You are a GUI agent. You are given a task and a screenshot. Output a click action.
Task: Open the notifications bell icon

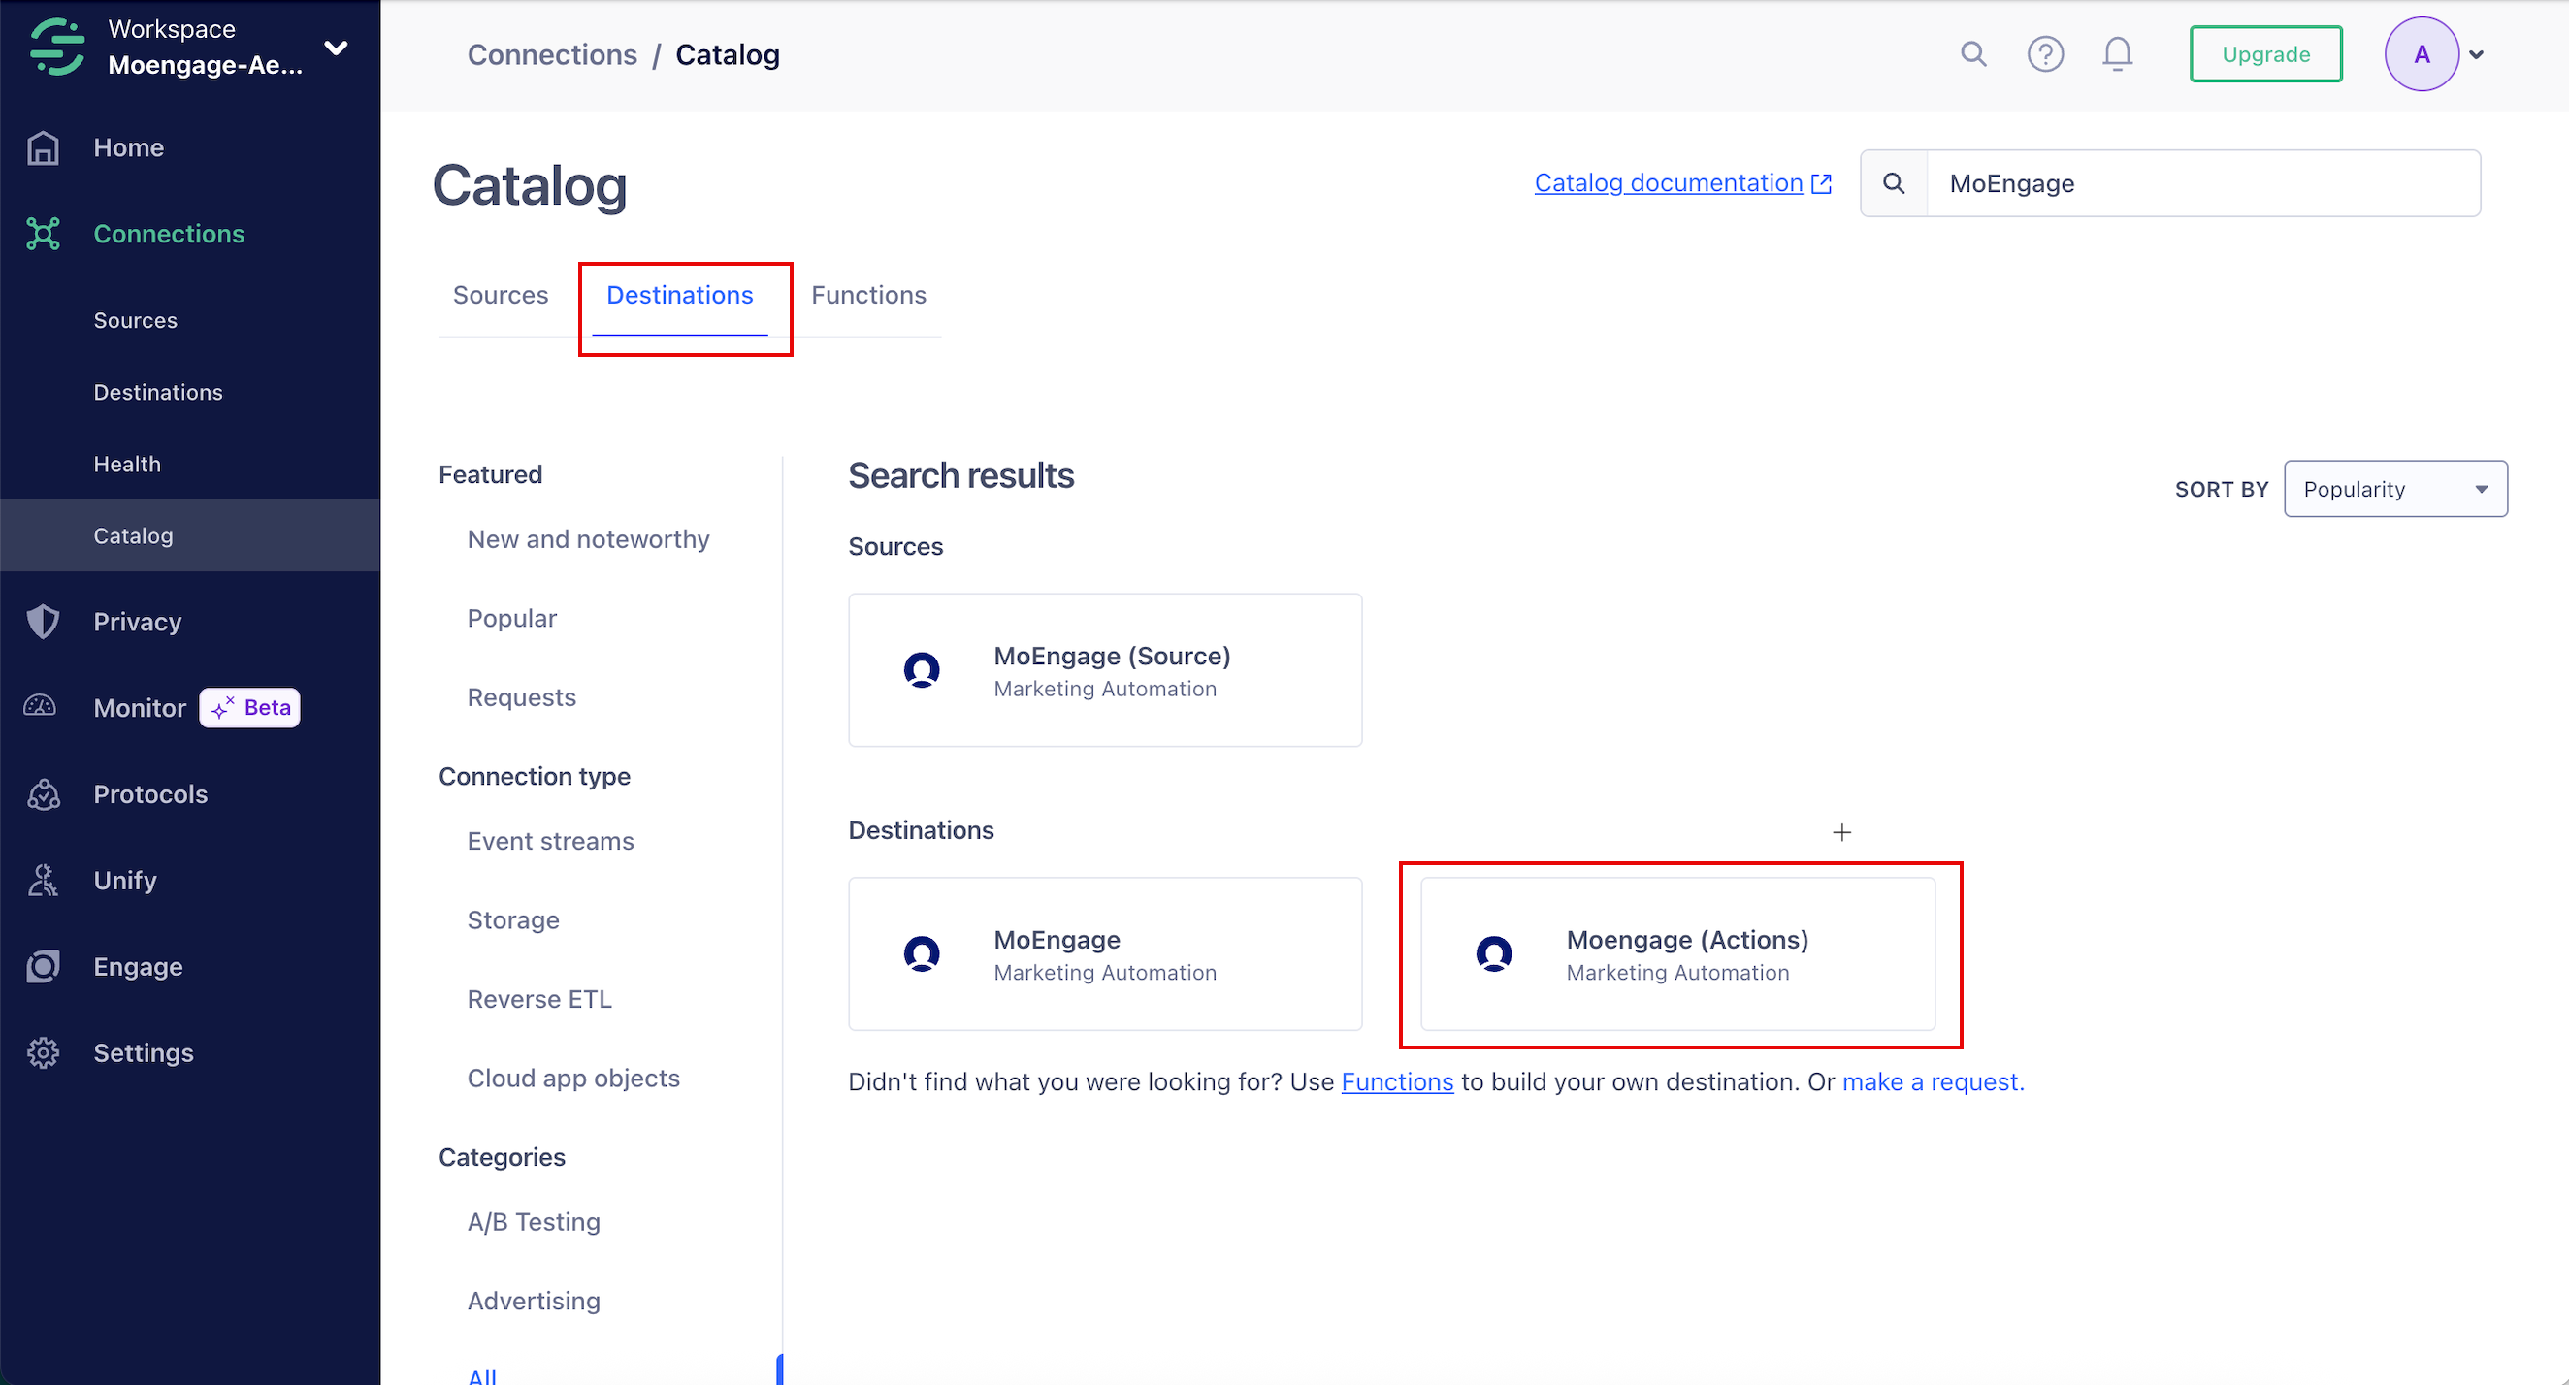pyautogui.click(x=2117, y=54)
